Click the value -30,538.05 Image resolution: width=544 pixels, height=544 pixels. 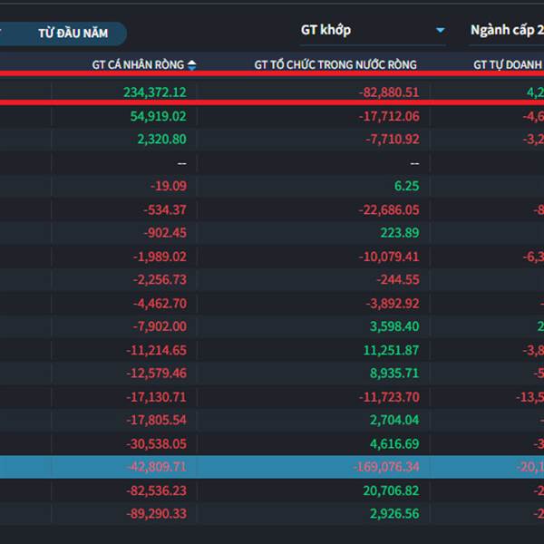(157, 444)
